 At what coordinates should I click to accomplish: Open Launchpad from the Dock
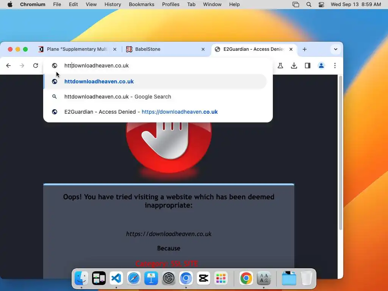coord(221,278)
